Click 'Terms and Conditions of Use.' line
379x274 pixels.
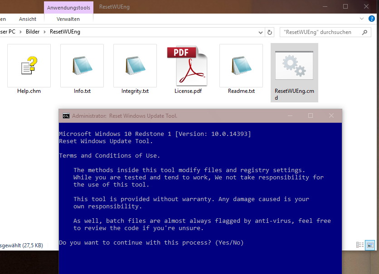[110, 156]
